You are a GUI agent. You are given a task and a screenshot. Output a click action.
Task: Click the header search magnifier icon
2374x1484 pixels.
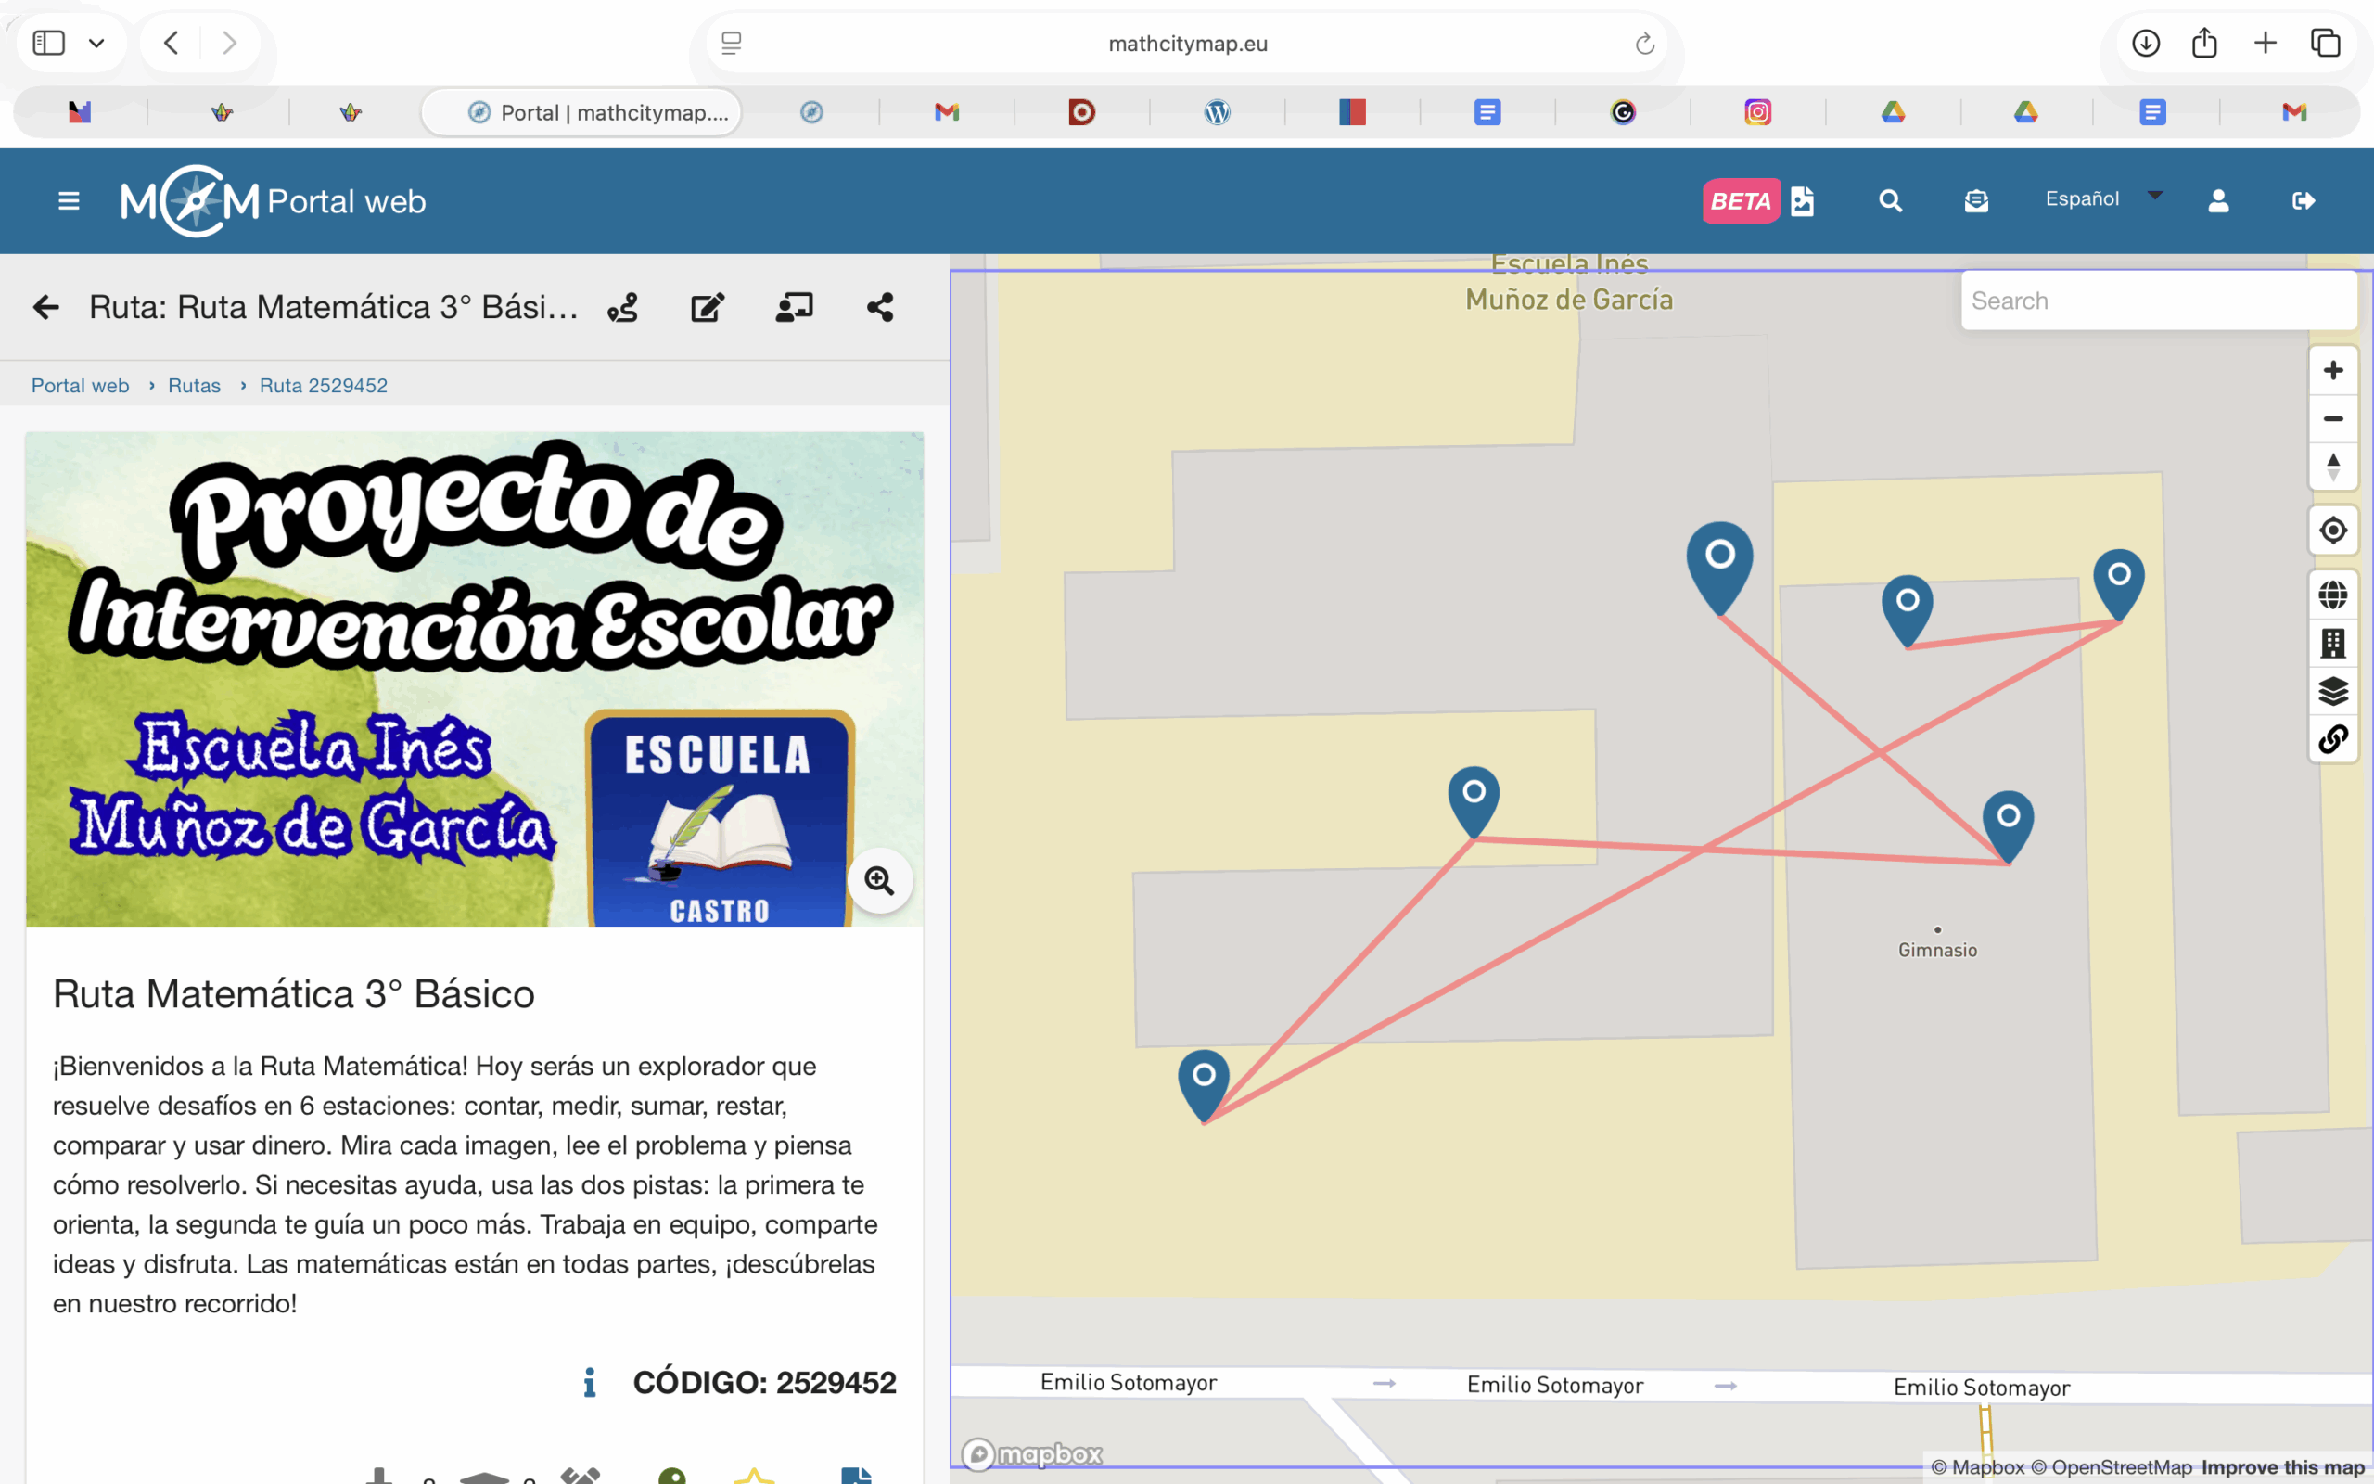tap(1889, 201)
